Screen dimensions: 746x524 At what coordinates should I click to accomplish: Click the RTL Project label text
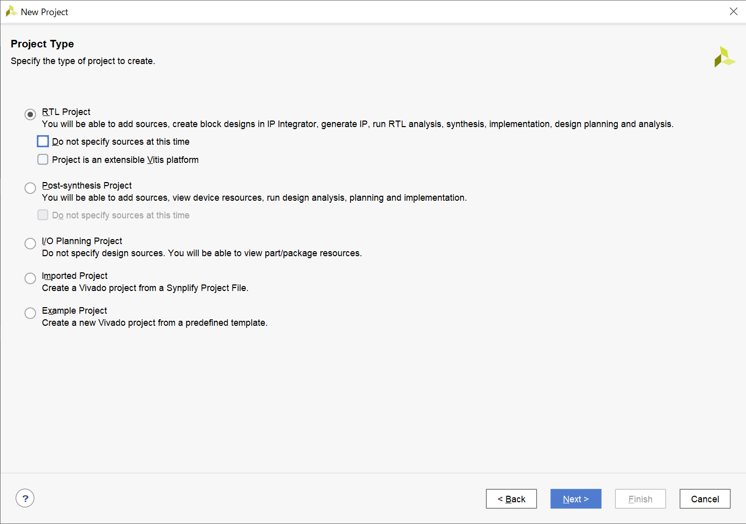66,112
